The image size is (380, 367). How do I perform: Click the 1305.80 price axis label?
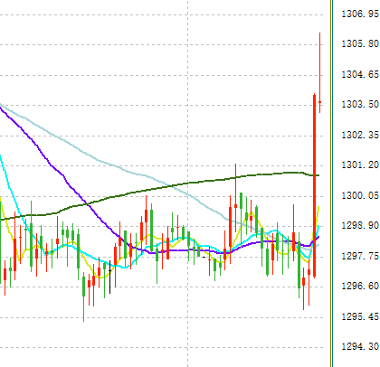click(x=360, y=44)
